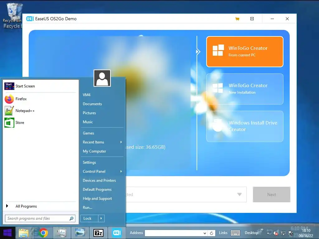319x239 pixels.
Task: Open File Explorer from taskbar
Action: 24,233
